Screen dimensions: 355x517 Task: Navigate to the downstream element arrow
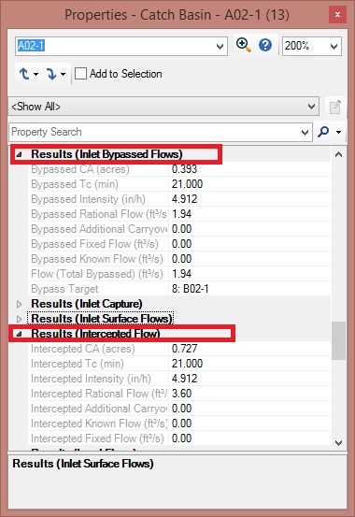pyautogui.click(x=51, y=74)
